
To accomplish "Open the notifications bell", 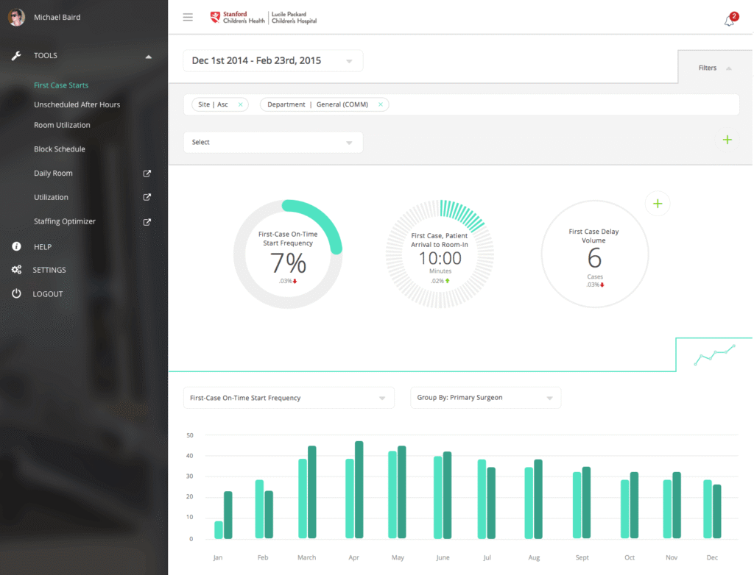I will (x=729, y=21).
